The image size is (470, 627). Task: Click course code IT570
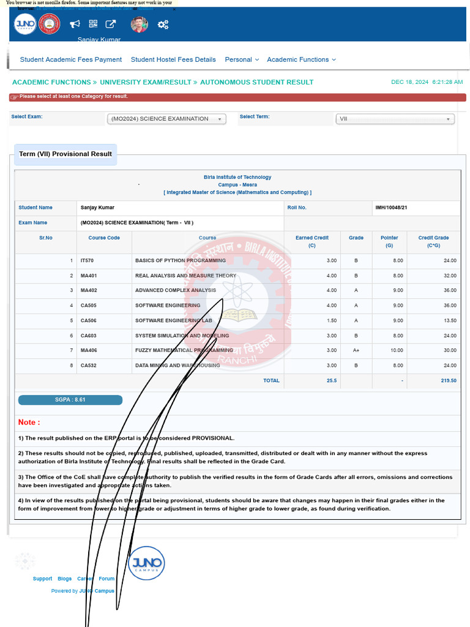(87, 260)
